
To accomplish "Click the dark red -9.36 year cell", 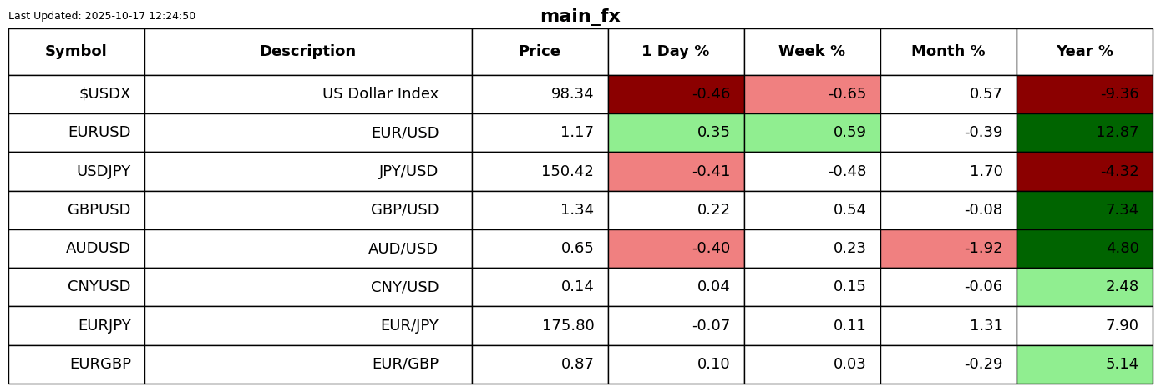I will pos(1084,94).
